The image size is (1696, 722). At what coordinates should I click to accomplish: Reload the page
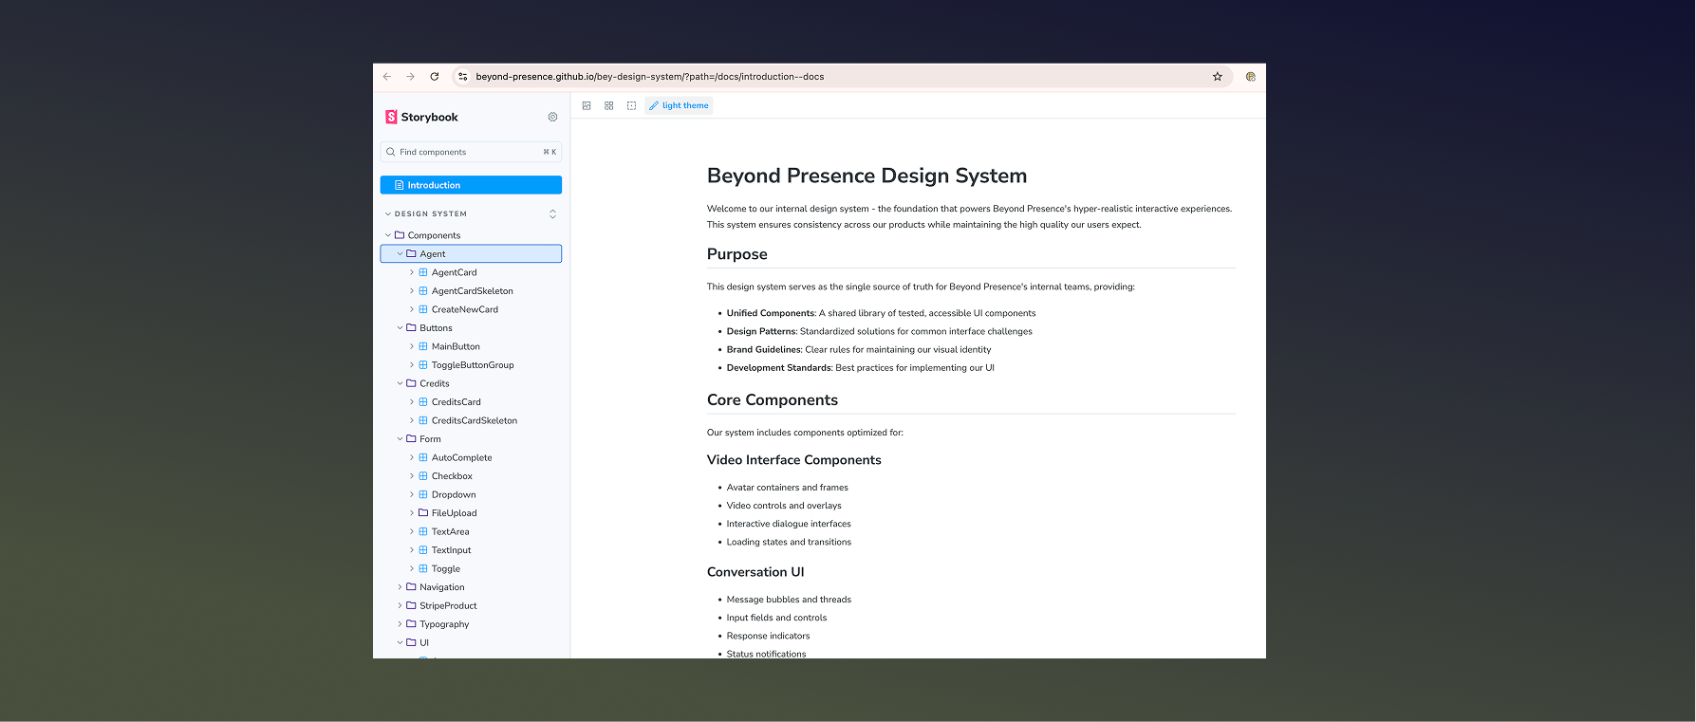click(435, 76)
